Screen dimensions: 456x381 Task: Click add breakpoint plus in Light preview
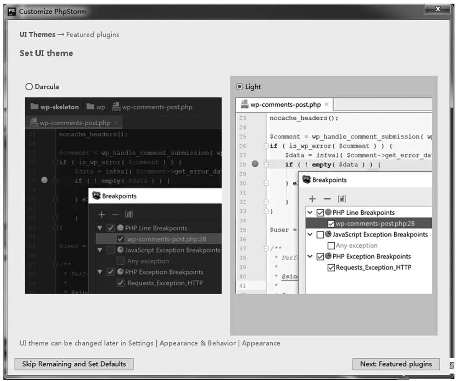pos(312,199)
